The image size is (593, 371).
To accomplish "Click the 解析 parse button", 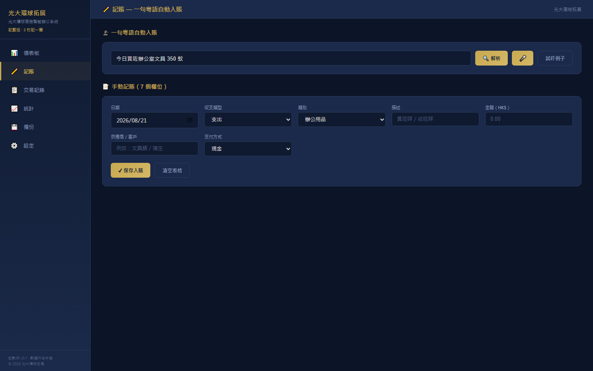I will pos(491,58).
